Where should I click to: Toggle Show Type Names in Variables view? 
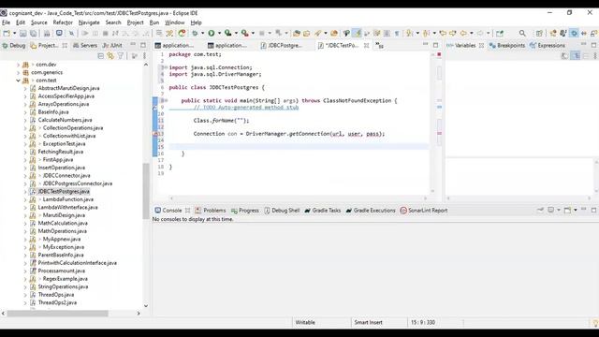coord(564,56)
